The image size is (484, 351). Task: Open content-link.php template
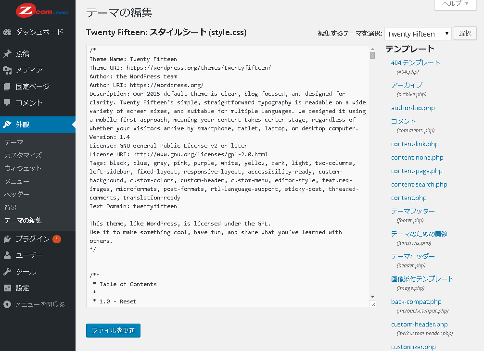(415, 144)
